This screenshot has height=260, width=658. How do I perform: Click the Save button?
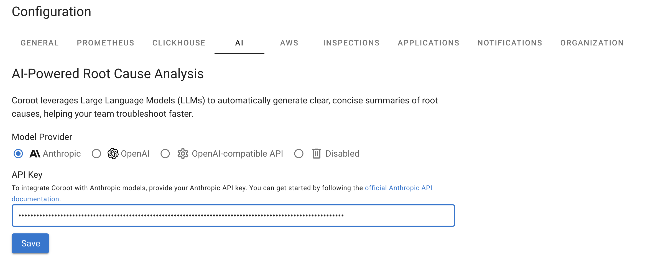[x=30, y=243]
